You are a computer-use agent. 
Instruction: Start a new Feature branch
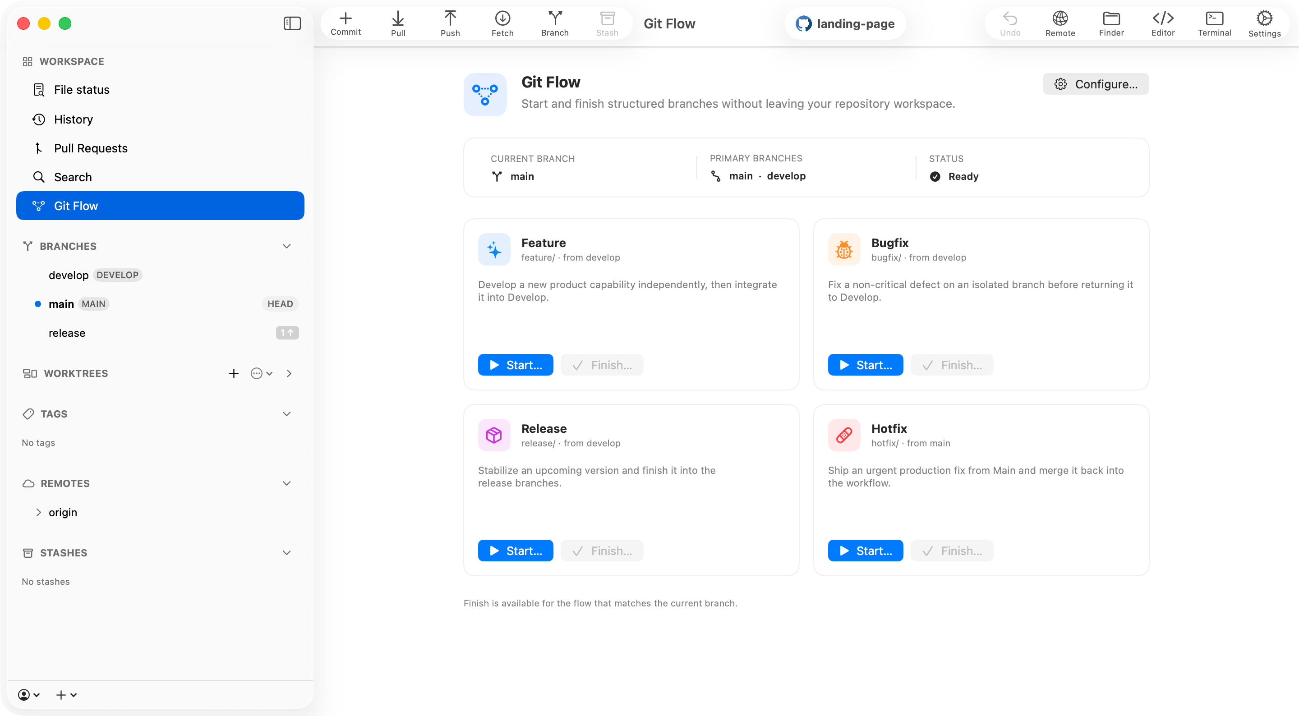(x=516, y=365)
